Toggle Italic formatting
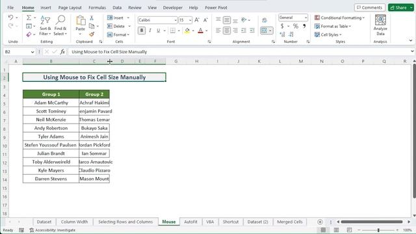 coord(150,31)
